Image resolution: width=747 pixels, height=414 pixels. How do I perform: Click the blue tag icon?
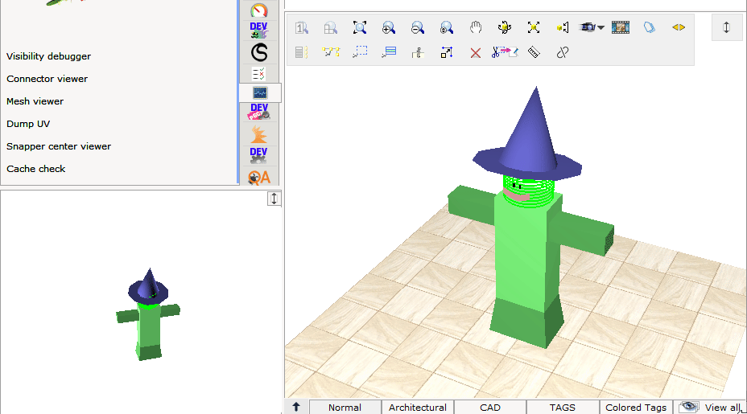650,27
